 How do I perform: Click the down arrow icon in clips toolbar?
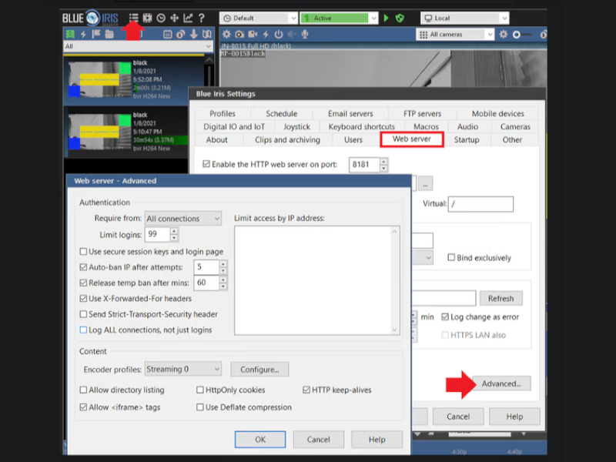pyautogui.click(x=194, y=34)
